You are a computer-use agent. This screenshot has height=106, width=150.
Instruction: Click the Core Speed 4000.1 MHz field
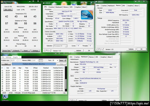click(x=59, y=34)
